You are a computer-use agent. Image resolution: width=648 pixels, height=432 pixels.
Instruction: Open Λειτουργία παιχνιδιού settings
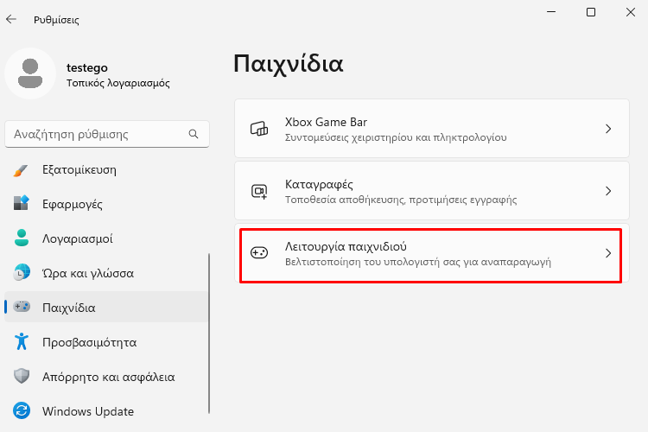click(431, 253)
